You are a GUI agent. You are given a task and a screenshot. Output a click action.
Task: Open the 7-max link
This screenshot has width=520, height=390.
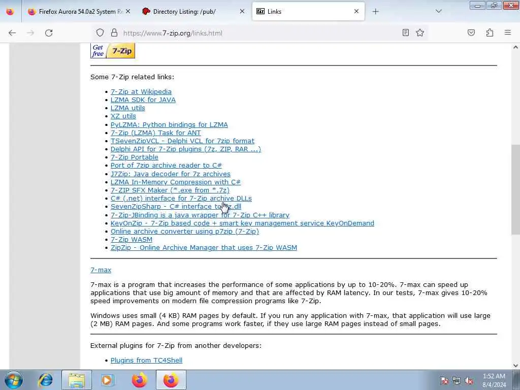pyautogui.click(x=101, y=270)
